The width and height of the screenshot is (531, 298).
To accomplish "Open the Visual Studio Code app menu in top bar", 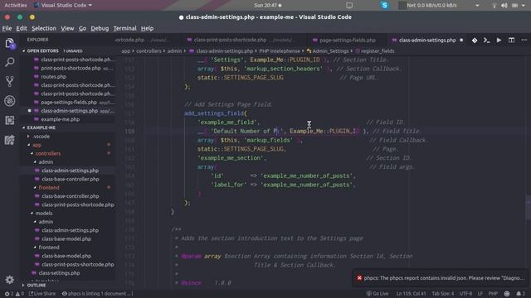I will (x=63, y=6).
